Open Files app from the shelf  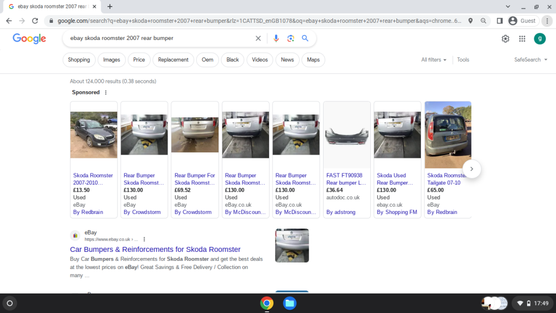pyautogui.click(x=290, y=304)
